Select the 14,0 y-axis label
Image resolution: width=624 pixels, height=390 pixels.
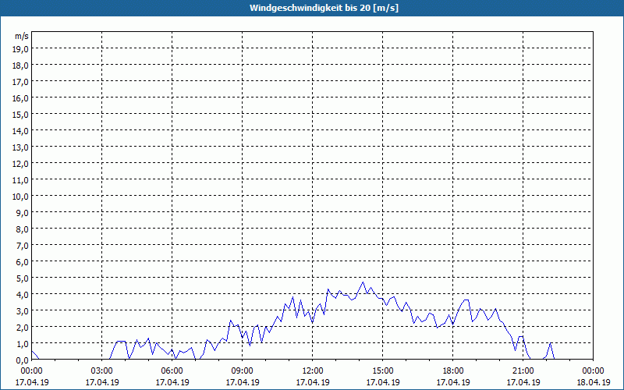pos(21,131)
